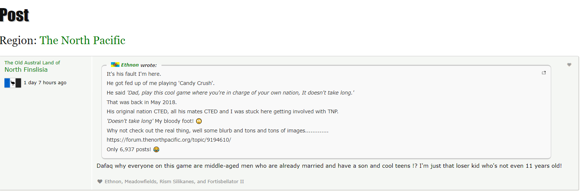Viewport: 584px width, 192px height.
Task: Click the laughing emoji after '6,937 posts!'
Action: (156, 149)
